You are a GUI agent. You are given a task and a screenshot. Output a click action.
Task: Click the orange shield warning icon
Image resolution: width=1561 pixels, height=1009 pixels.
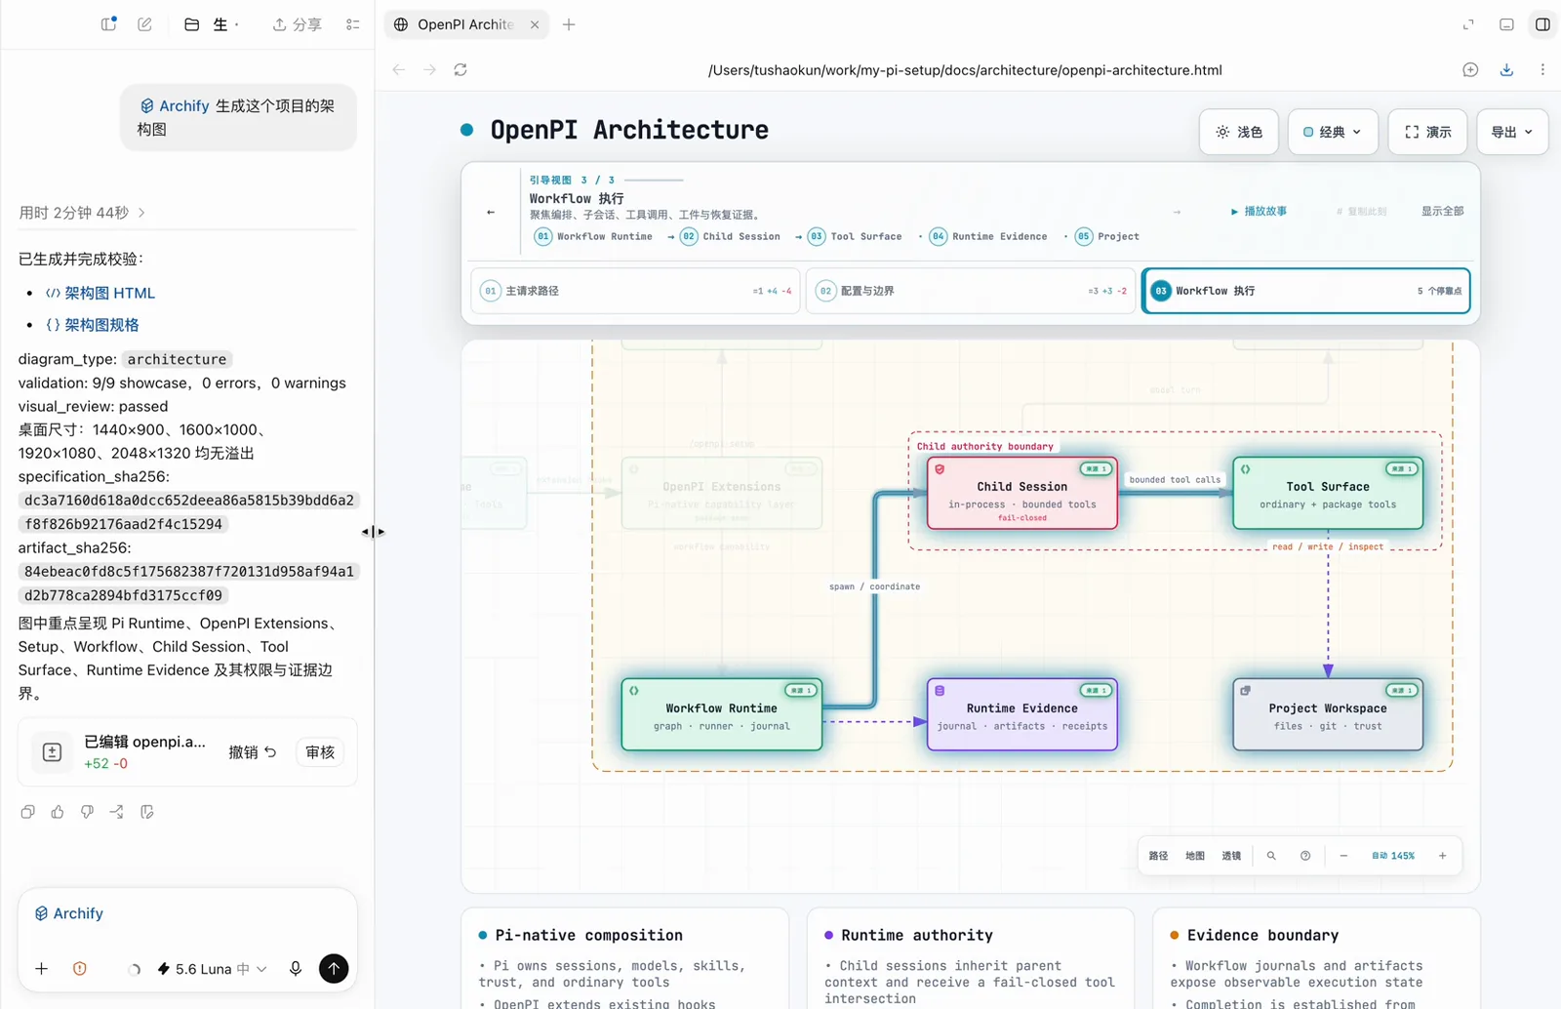tap(80, 969)
